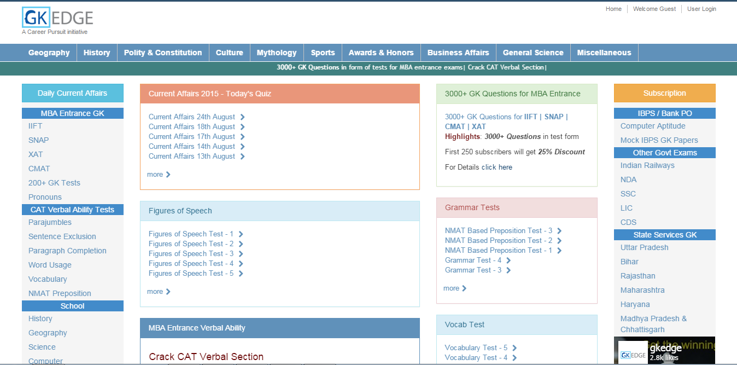Click 'click here' for subscription details

pos(497,167)
